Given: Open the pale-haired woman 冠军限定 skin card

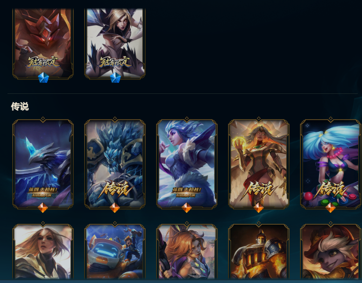Looking at the screenshot, I should [x=115, y=43].
